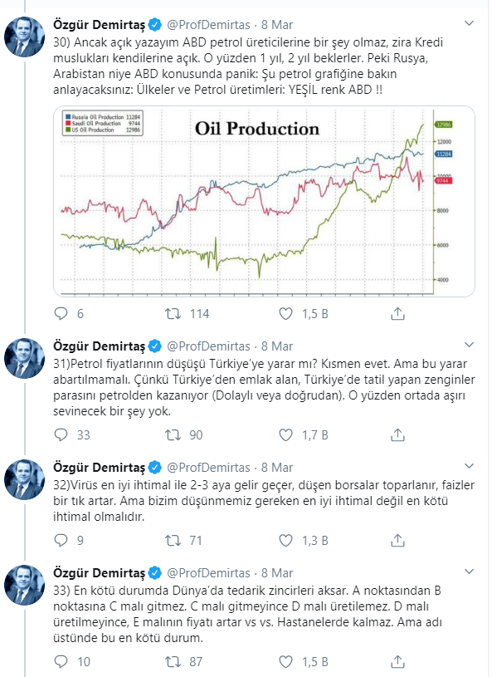Like tweet 32 with 1,3 B likes
Viewport: 492px width, 677px height.
coord(286,540)
